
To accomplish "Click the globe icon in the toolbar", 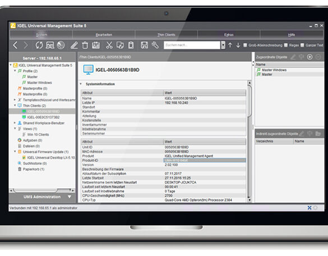I will [61, 45].
